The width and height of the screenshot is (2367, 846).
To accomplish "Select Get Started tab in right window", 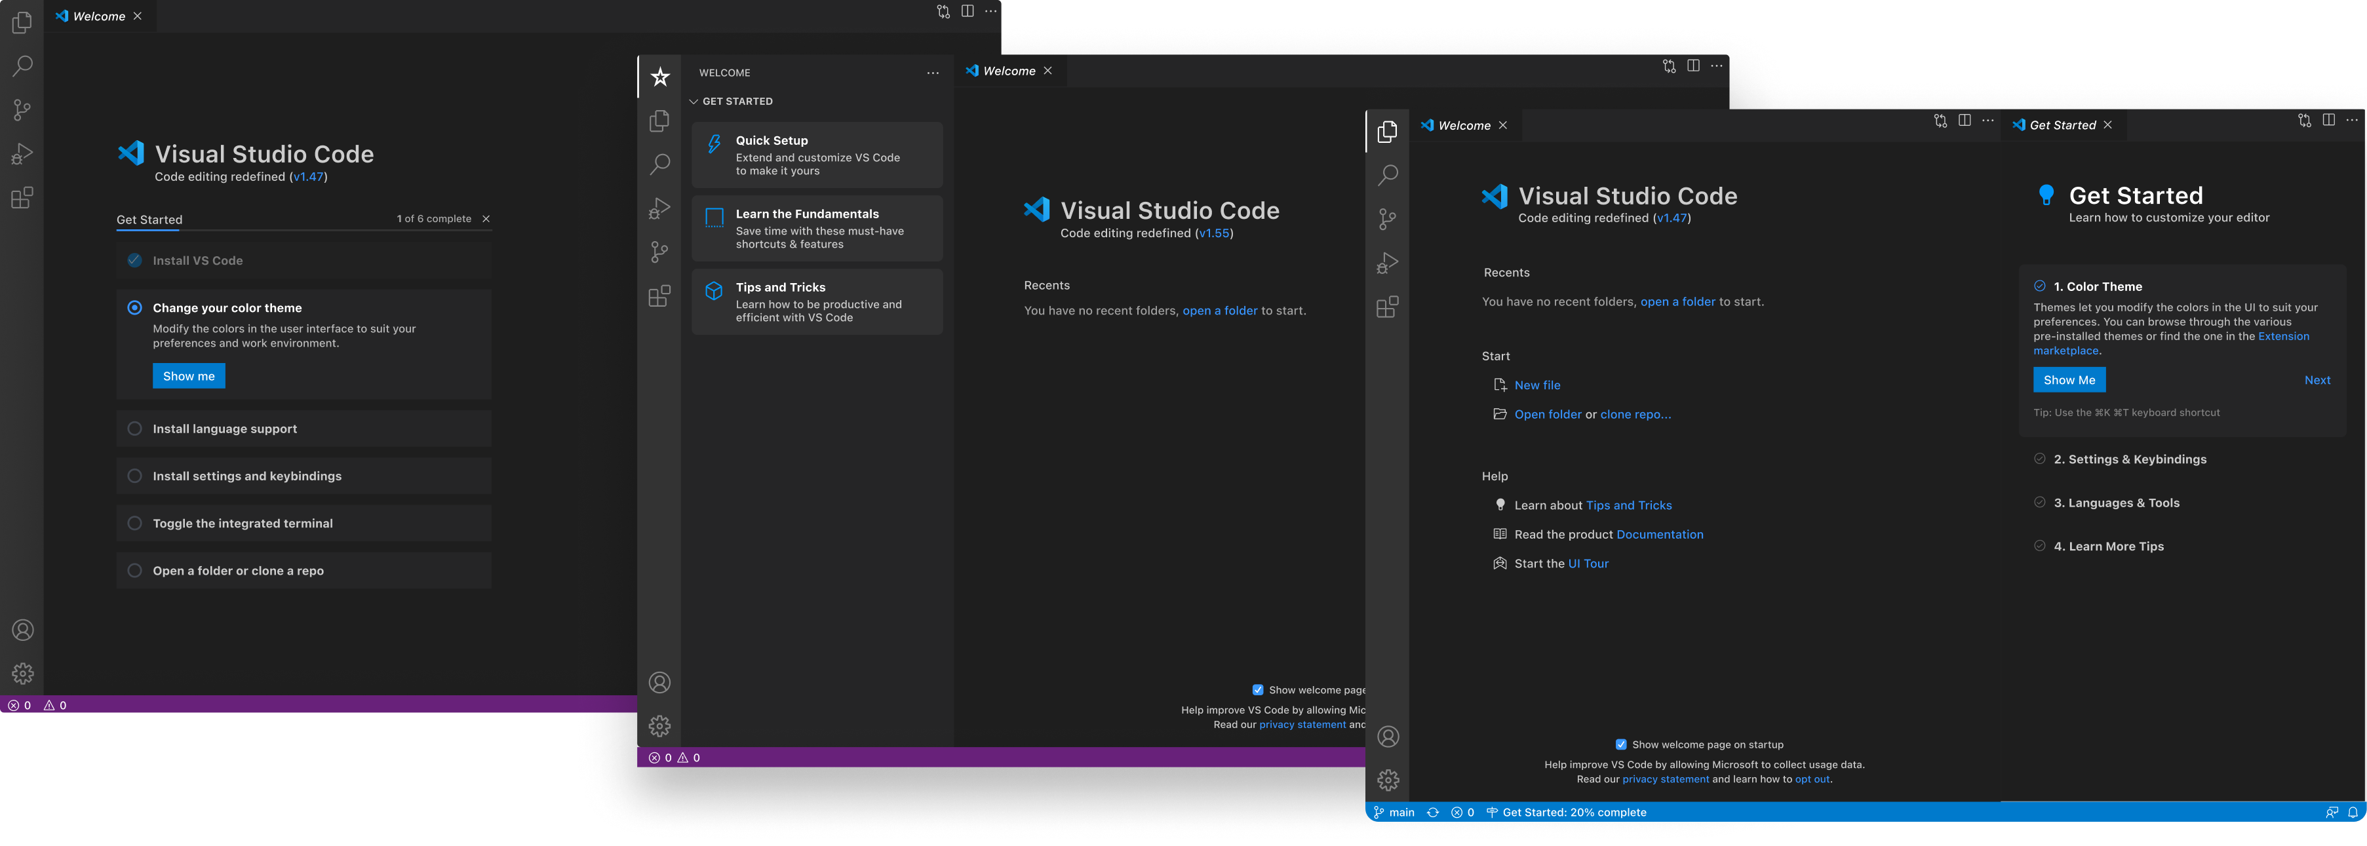I will 2063,126.
